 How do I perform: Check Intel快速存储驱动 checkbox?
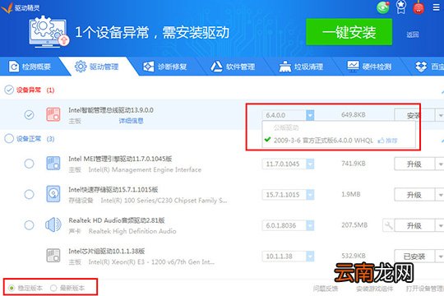tap(29, 194)
